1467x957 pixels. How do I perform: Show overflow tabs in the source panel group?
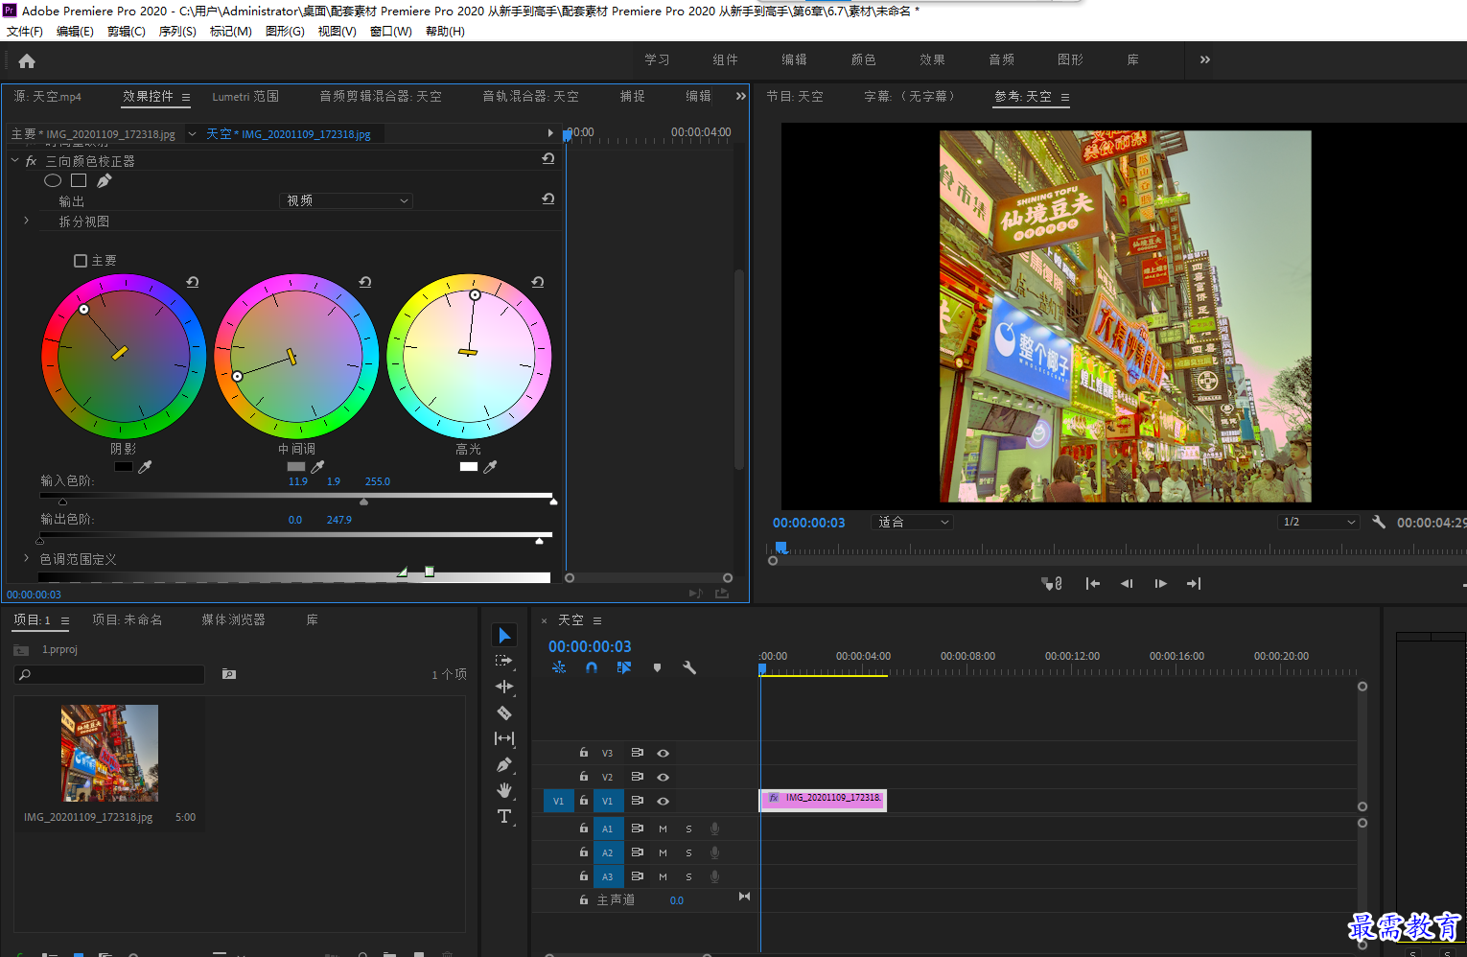coord(740,96)
